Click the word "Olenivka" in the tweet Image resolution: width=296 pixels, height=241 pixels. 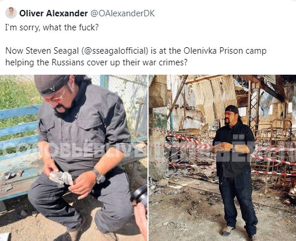click(200, 51)
